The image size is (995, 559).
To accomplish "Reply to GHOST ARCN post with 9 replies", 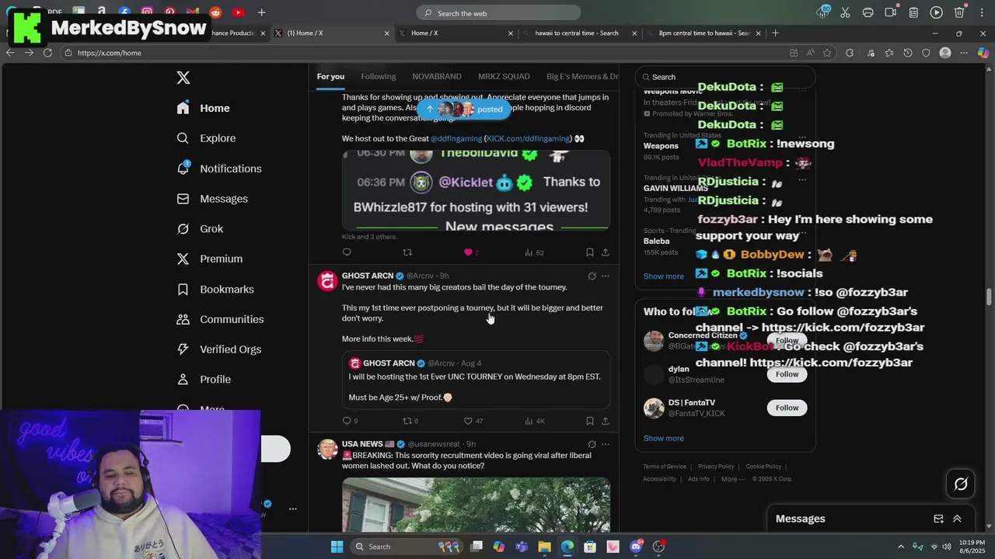I will tap(350, 421).
